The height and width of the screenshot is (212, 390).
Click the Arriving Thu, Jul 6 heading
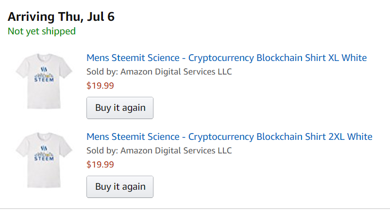tap(61, 16)
